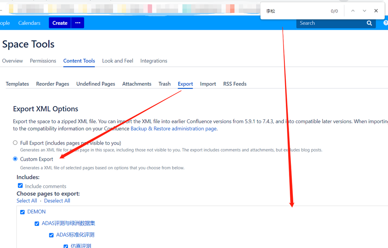Go to next find result arrow
The width and height of the screenshot is (388, 248).
(x=364, y=11)
